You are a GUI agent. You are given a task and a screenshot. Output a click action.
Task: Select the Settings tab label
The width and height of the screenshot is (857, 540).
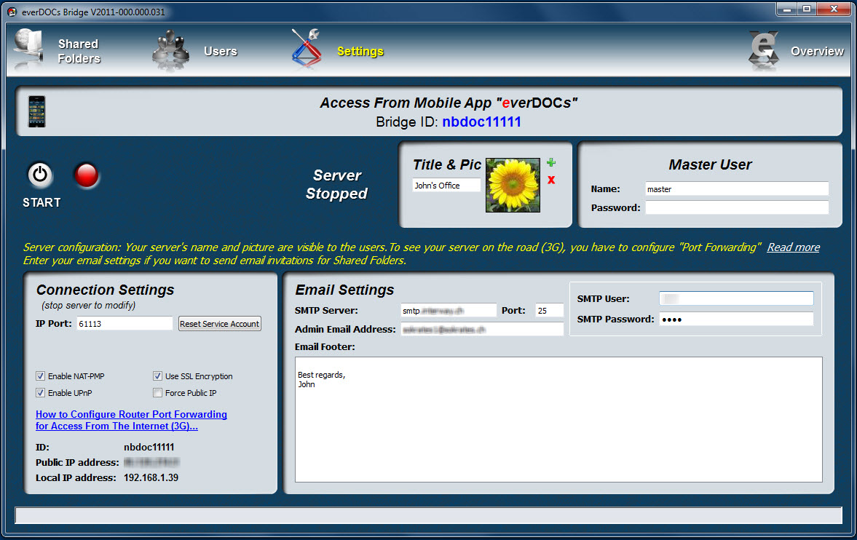360,52
